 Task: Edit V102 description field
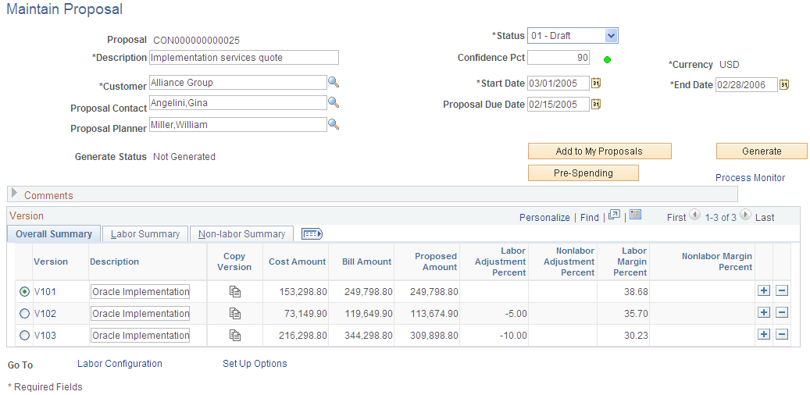(x=140, y=313)
